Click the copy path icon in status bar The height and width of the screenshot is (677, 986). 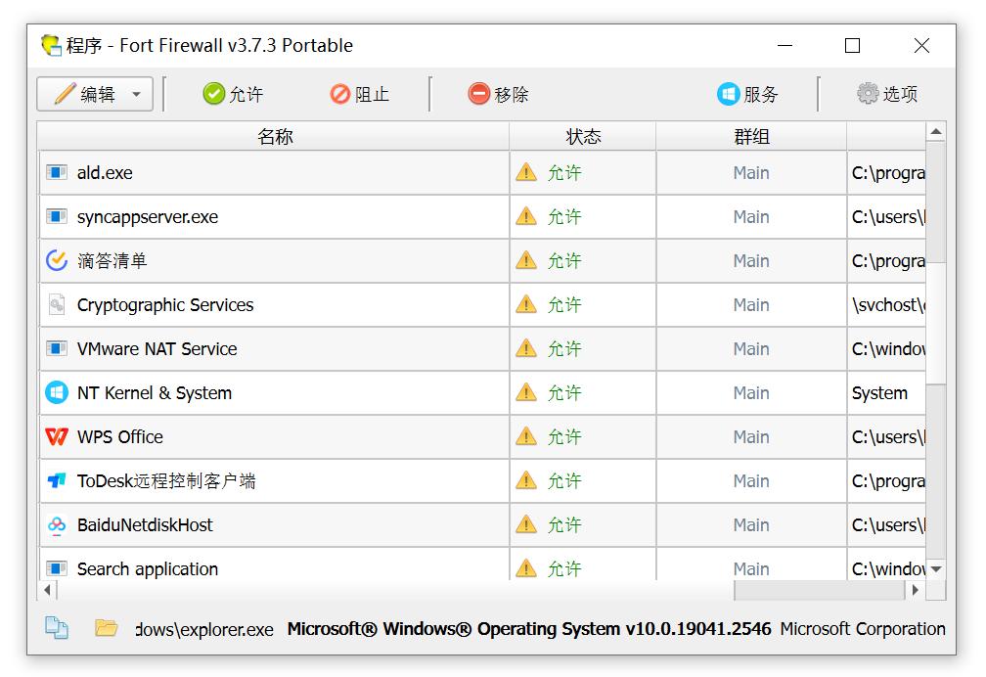[56, 629]
